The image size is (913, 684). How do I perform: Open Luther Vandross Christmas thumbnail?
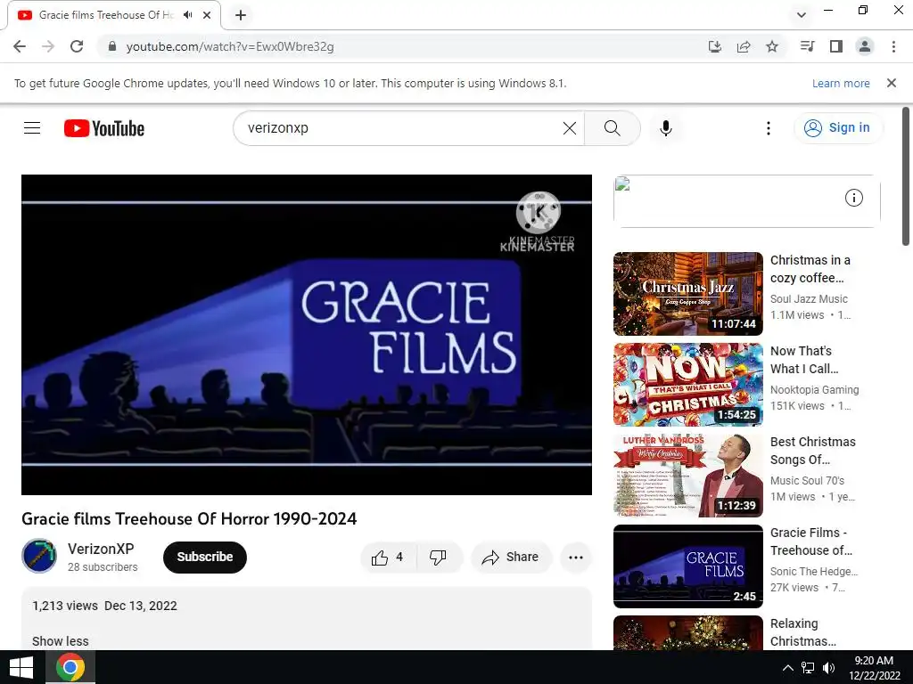coord(687,476)
